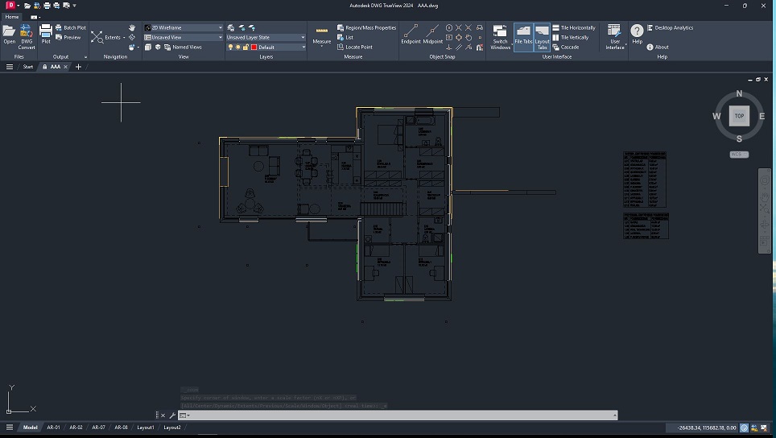Rotate view to North on ViewCube compass
The image size is (776, 438).
[739, 93]
